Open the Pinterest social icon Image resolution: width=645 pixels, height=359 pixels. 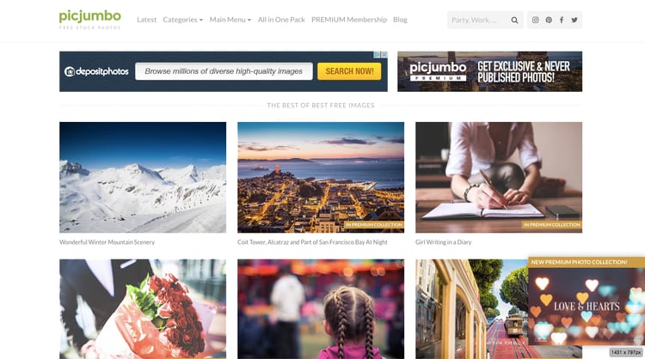pos(549,20)
